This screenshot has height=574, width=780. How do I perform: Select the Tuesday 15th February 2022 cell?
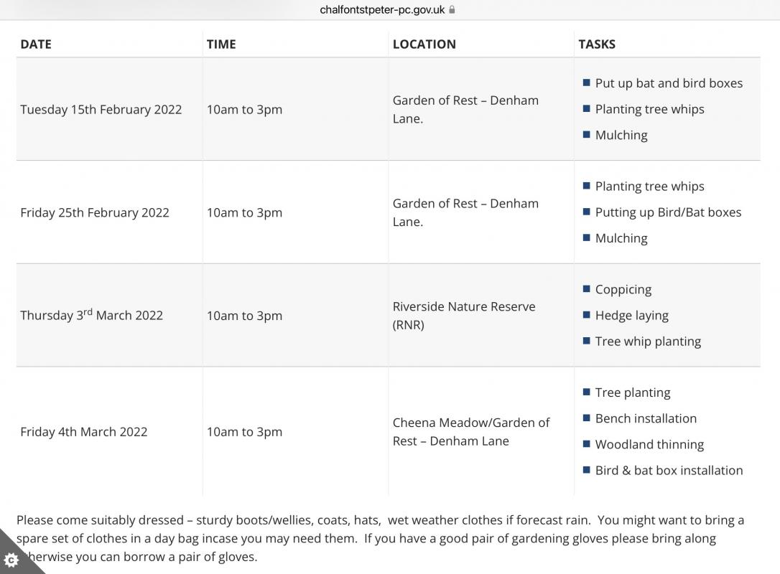(x=101, y=109)
